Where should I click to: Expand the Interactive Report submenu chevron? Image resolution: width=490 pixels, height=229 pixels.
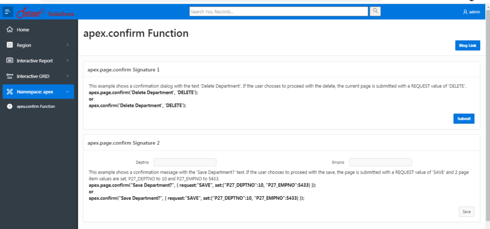(x=67, y=61)
